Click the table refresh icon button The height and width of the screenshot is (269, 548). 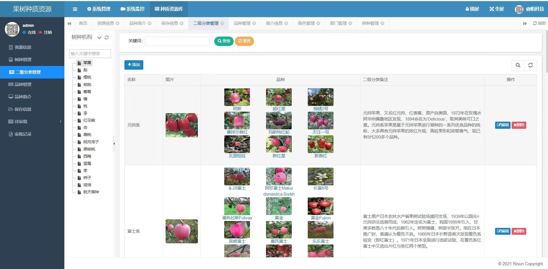point(530,65)
